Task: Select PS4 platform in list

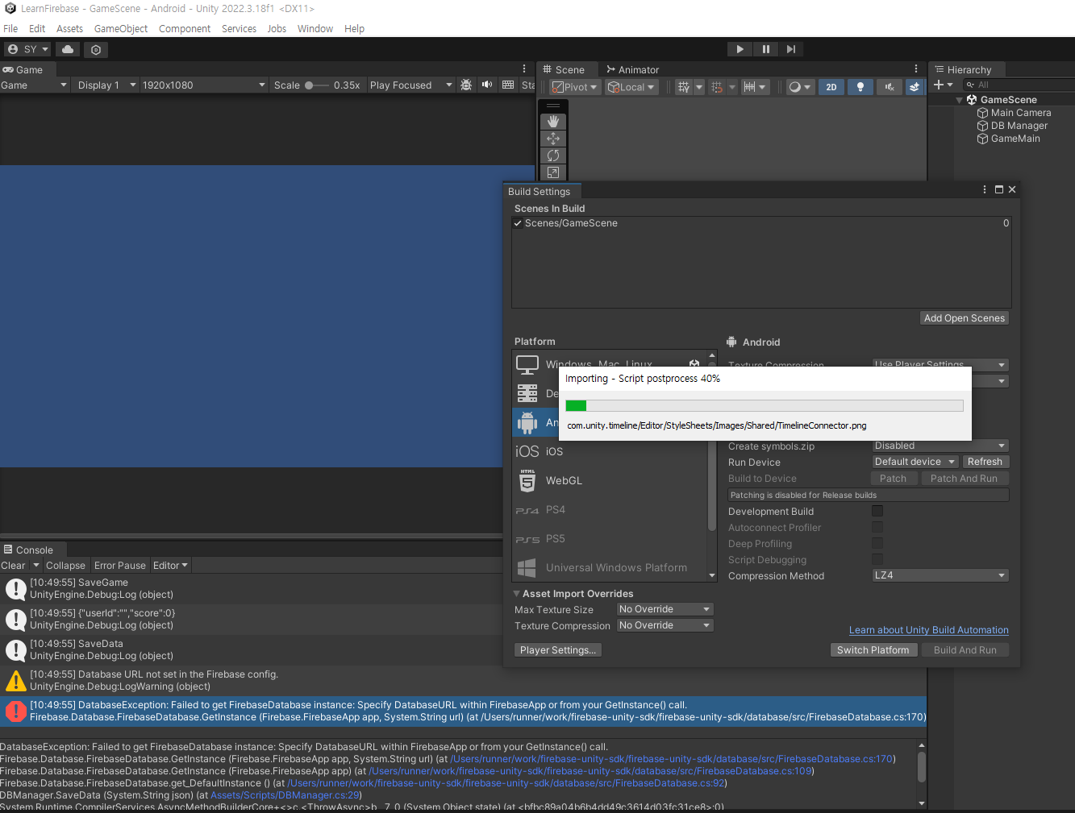Action: [610, 509]
